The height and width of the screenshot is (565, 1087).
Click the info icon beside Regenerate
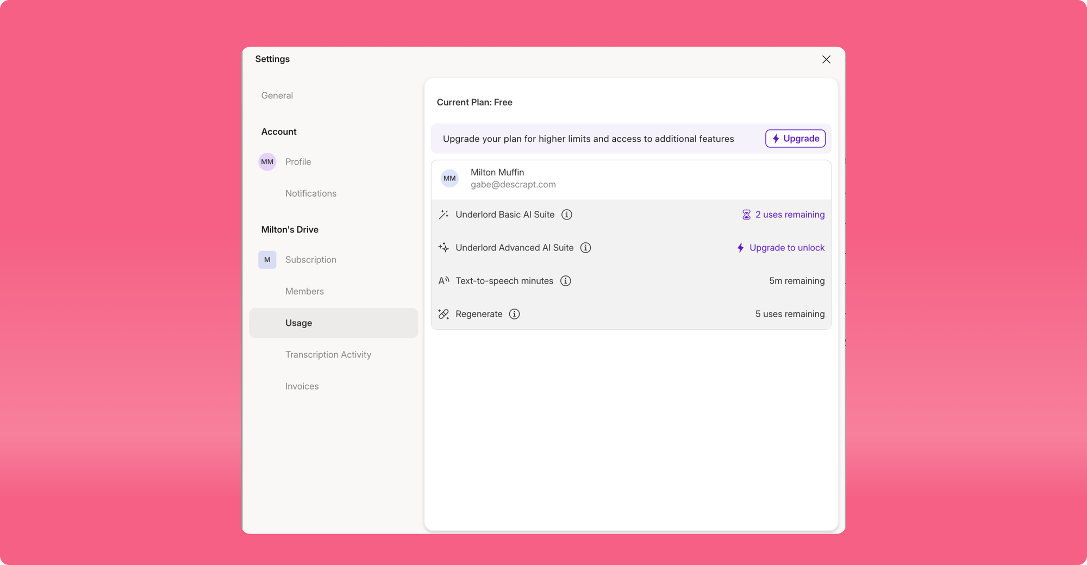tap(514, 314)
